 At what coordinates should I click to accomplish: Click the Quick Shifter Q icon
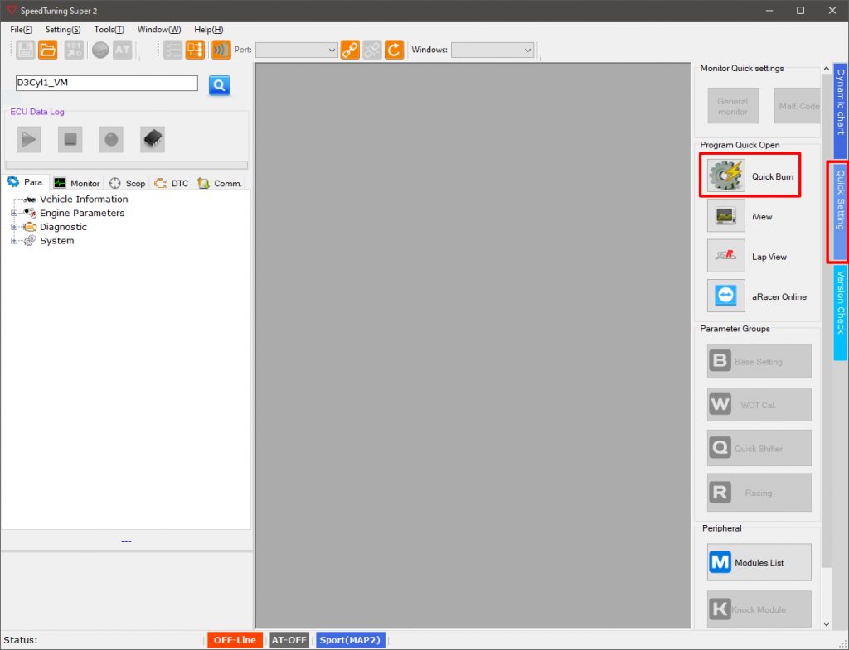(720, 448)
